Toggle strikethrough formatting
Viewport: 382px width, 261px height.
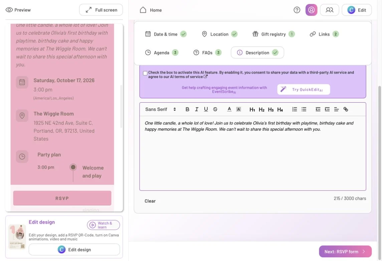[x=215, y=109]
